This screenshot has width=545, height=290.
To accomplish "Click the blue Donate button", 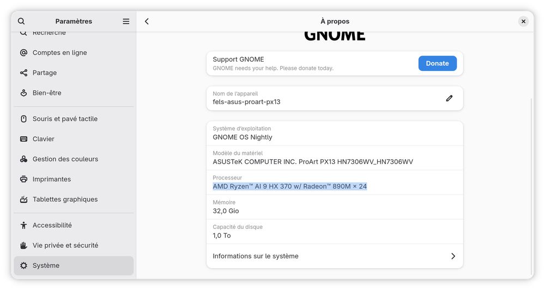I will [x=437, y=63].
